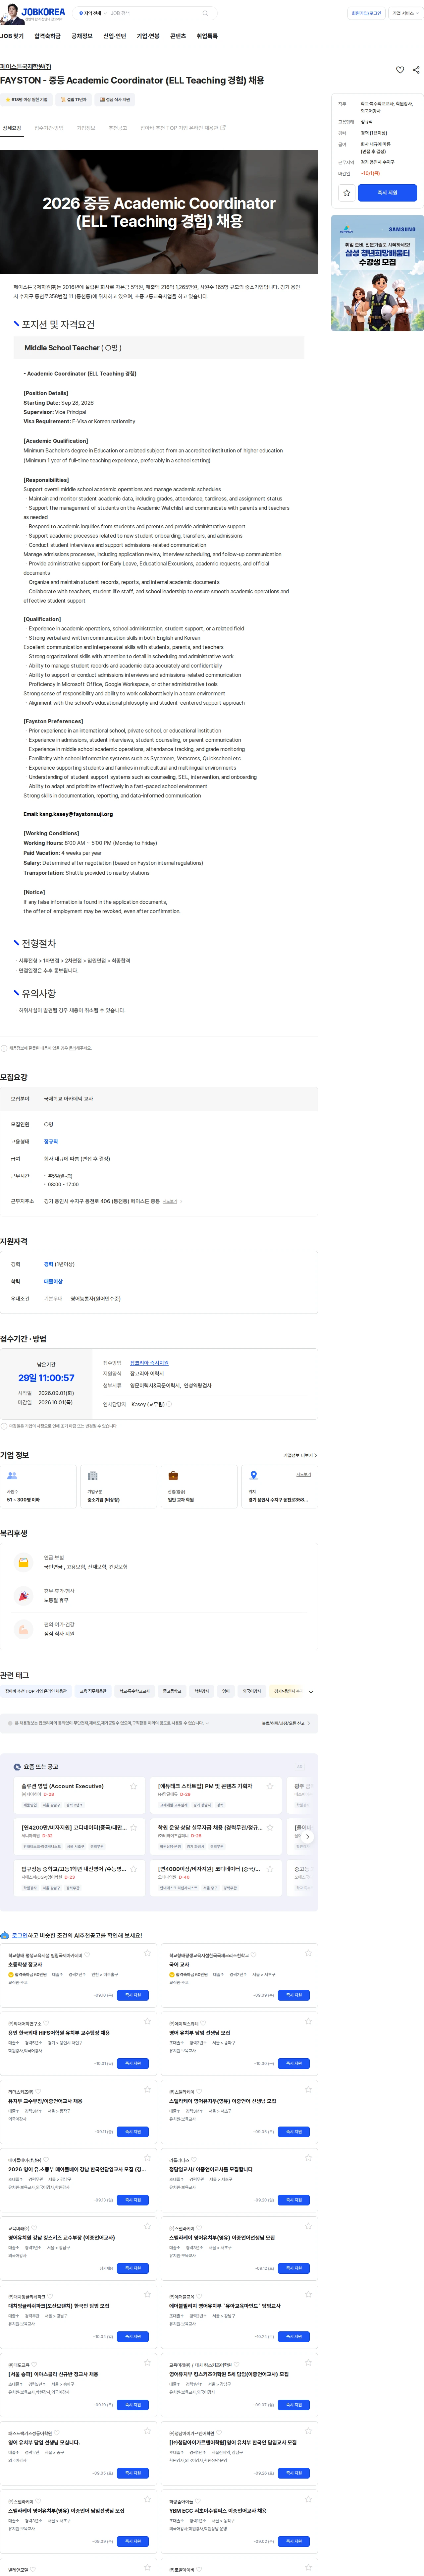Screen dimensions: 424x2576
Task: Click the external link icon on 잡리뷰 tab
Action: tap(223, 128)
